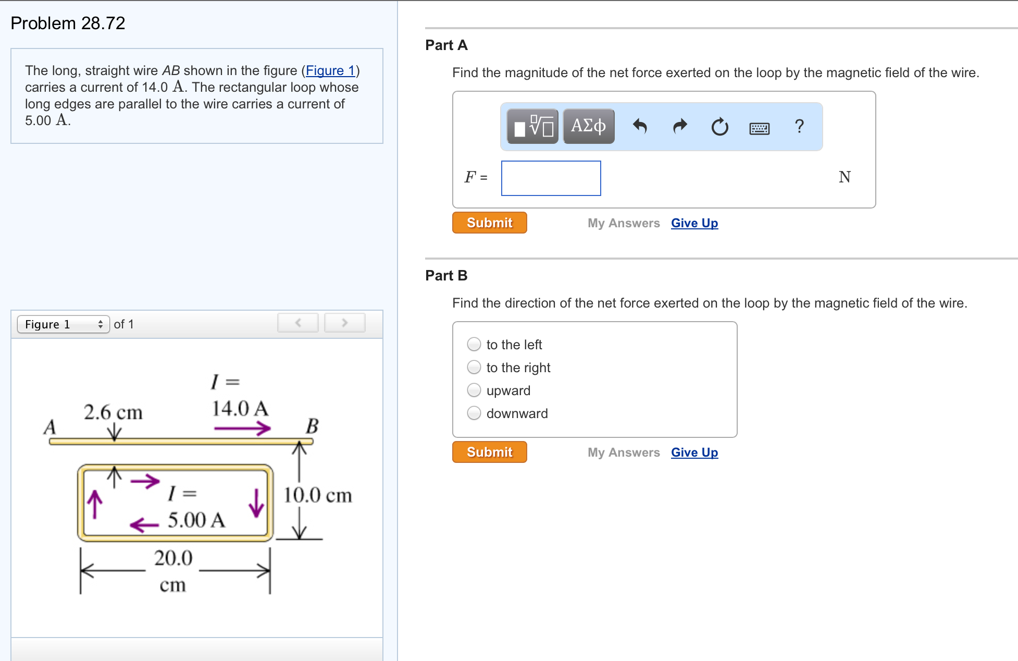
Task: Select the 'to the left' option
Action: click(474, 344)
